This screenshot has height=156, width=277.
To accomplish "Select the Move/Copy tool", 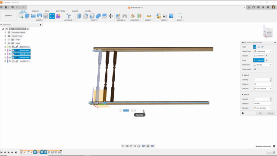I will (111, 16).
